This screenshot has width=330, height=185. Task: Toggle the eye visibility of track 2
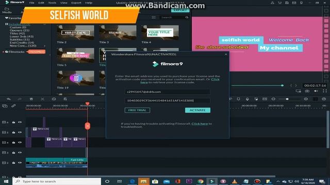click(x=20, y=162)
